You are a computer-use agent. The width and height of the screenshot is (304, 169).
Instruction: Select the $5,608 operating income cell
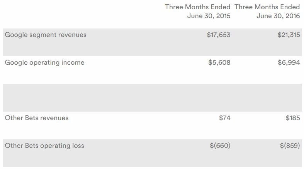point(219,63)
